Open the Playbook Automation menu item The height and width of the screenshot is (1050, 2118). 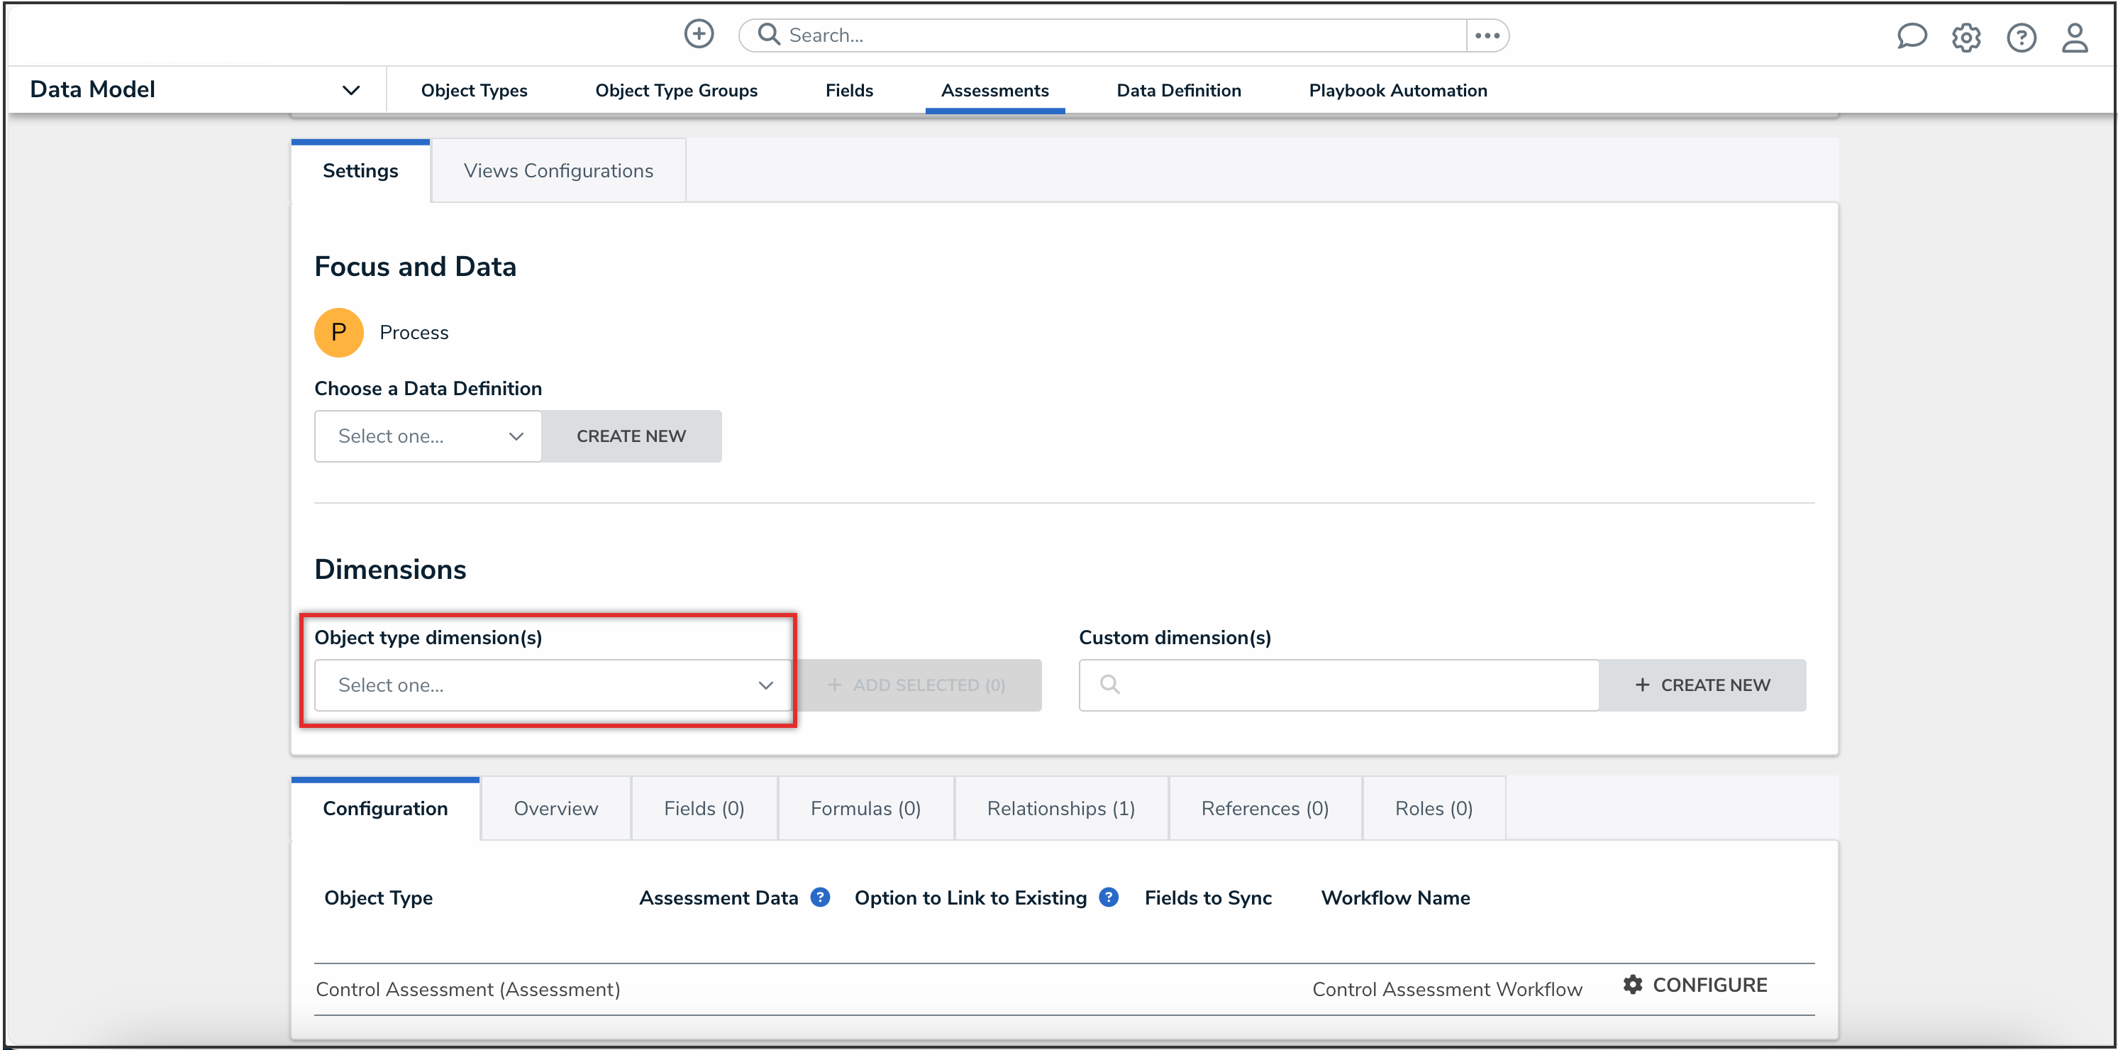tap(1398, 90)
